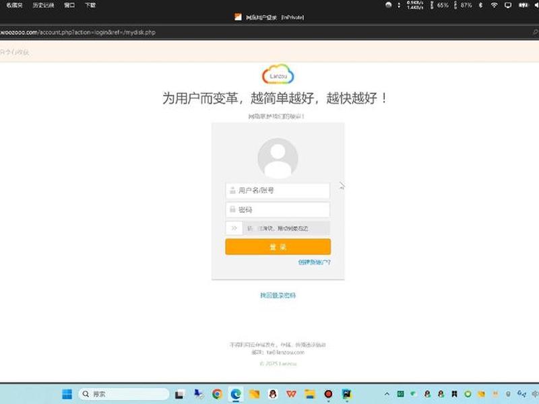
Task: Open the red record-button app in taskbar
Action: pyautogui.click(x=328, y=394)
